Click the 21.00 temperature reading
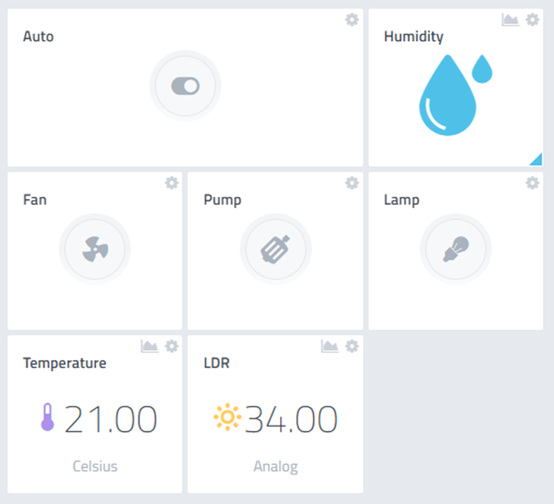554x504 pixels. [110, 419]
